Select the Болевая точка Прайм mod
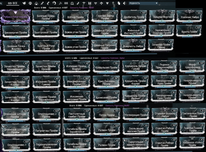 point(46,17)
